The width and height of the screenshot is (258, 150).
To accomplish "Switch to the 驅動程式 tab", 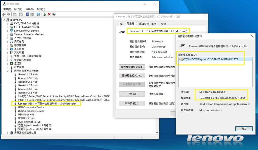I will (132, 23).
